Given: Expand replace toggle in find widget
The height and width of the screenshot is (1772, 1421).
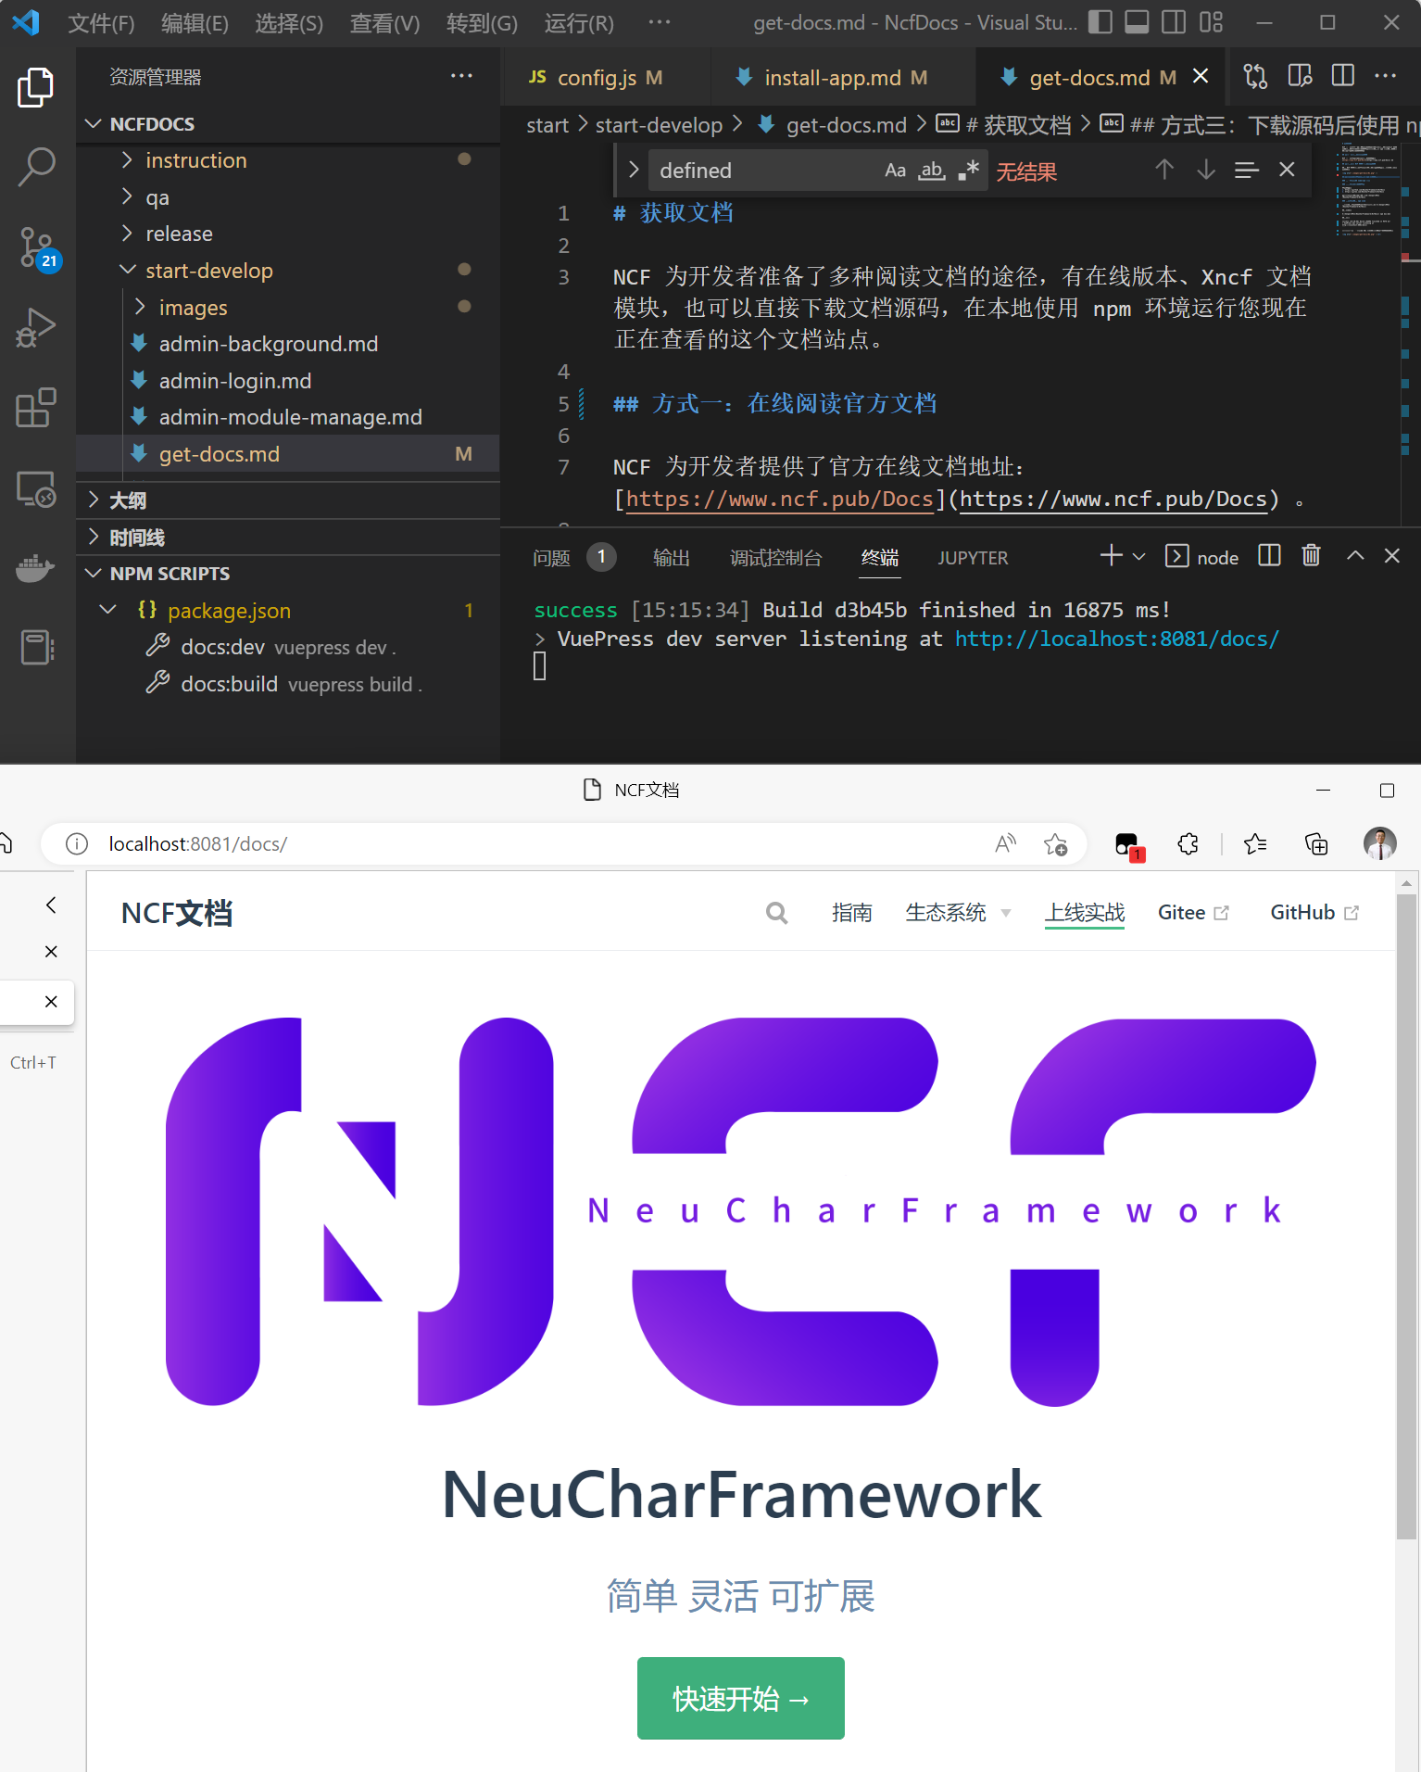Looking at the screenshot, I should click(x=634, y=171).
